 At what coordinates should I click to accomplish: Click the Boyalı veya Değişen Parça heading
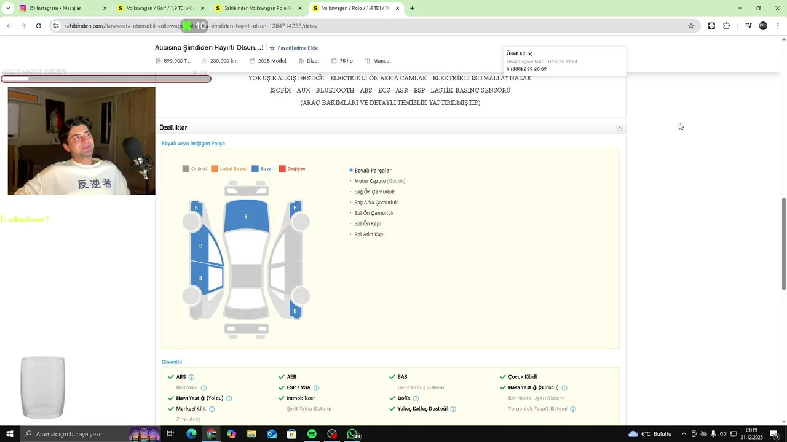(193, 144)
